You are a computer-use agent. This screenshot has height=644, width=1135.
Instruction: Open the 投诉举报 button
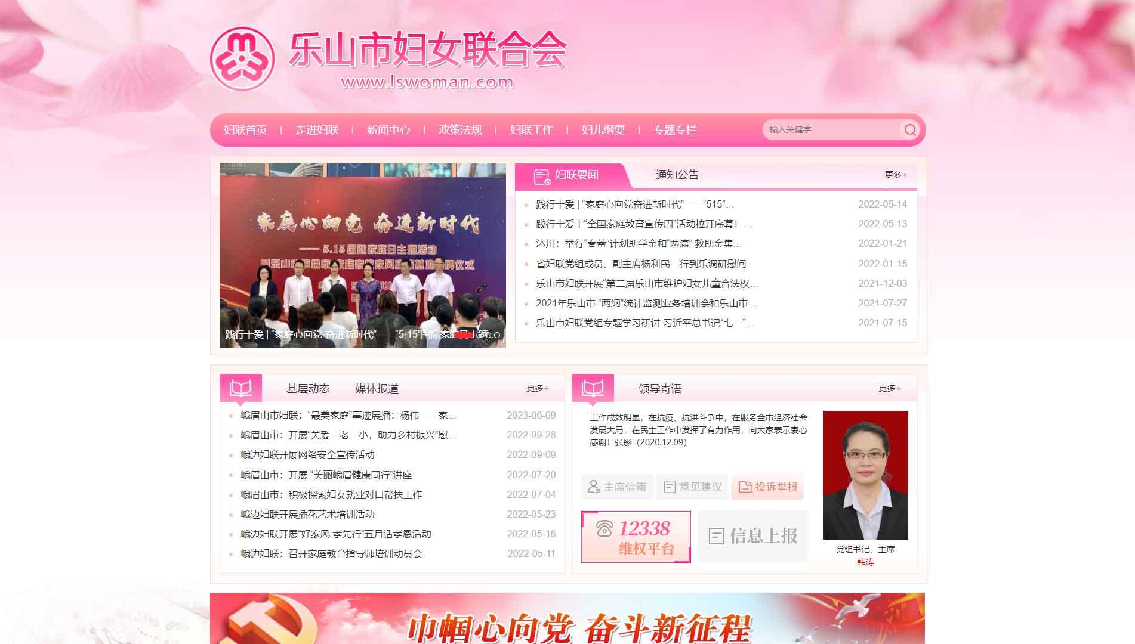(768, 487)
